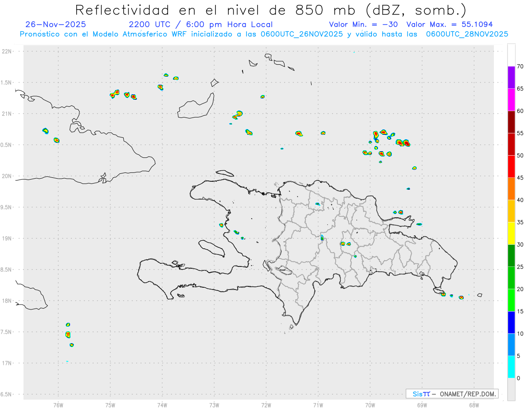
Task: Click the large storm cell cluster near 20.5N 69.3W
Action: (x=403, y=143)
